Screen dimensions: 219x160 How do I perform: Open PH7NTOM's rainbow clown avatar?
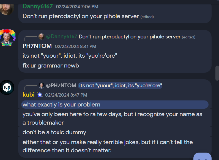[x=7, y=38]
